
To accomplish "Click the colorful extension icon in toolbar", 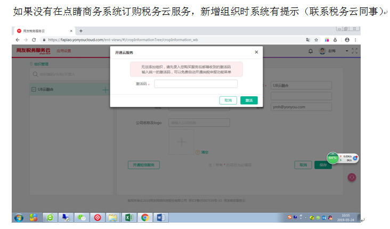I will [x=327, y=40].
